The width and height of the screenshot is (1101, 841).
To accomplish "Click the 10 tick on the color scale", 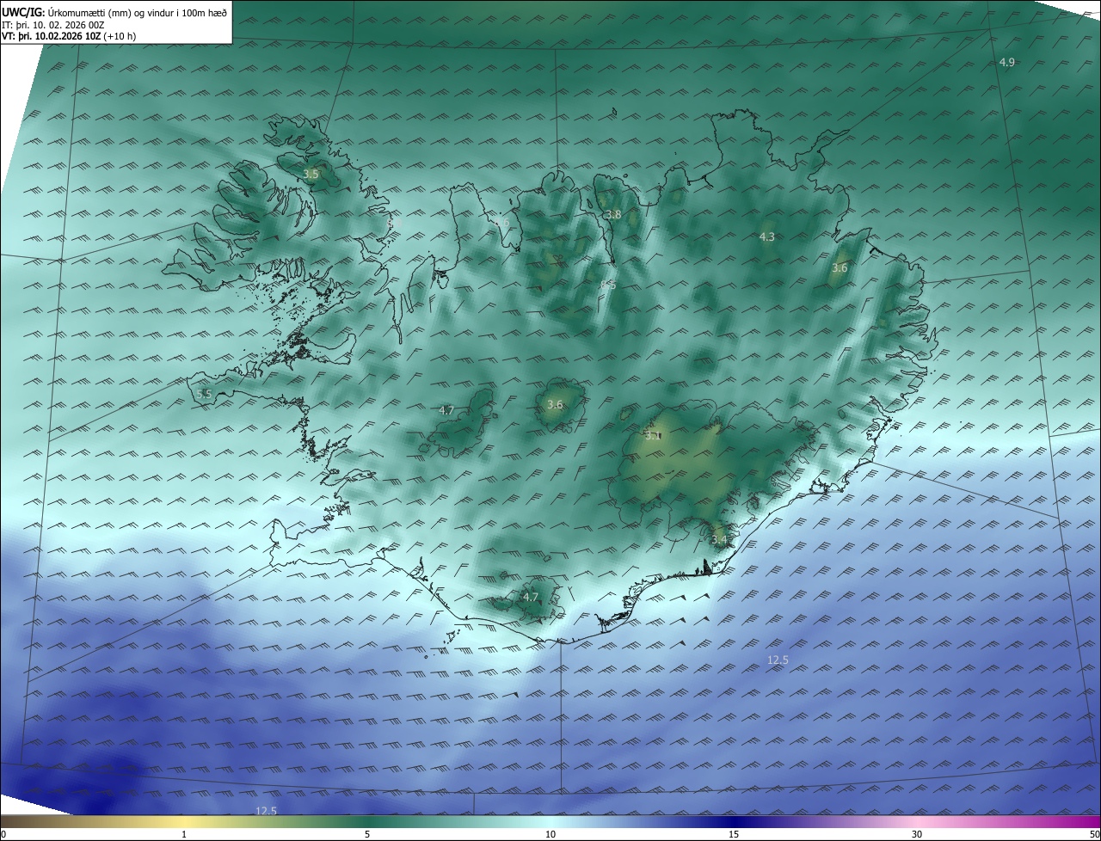I will click(x=550, y=834).
